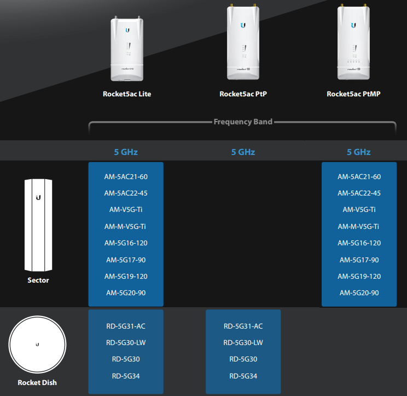407x396 pixels.
Task: Choose RD-5G31-AC in the Rocket5ac Lite column
Action: tap(126, 326)
